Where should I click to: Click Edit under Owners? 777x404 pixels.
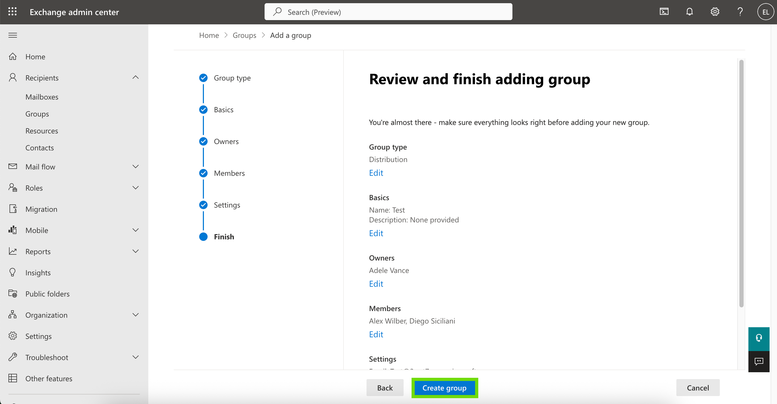point(376,284)
